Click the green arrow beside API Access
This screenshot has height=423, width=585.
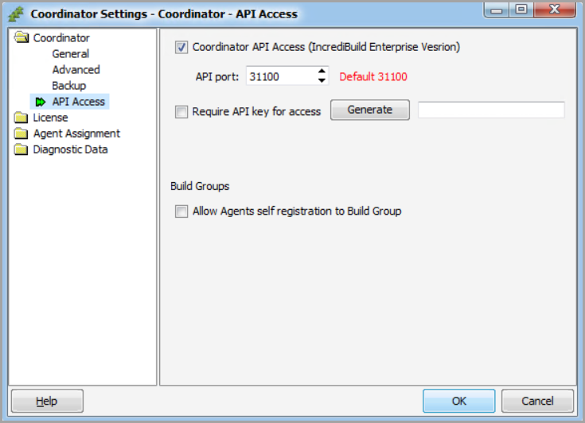pos(41,102)
